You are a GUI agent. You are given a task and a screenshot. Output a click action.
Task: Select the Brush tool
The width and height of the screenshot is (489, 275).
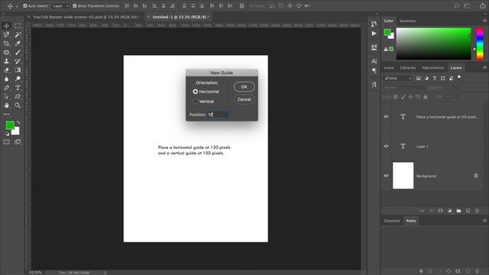(x=18, y=53)
